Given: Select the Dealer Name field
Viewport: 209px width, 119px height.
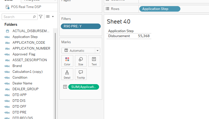Looking at the screenshot, I should pyautogui.click(x=22, y=83).
